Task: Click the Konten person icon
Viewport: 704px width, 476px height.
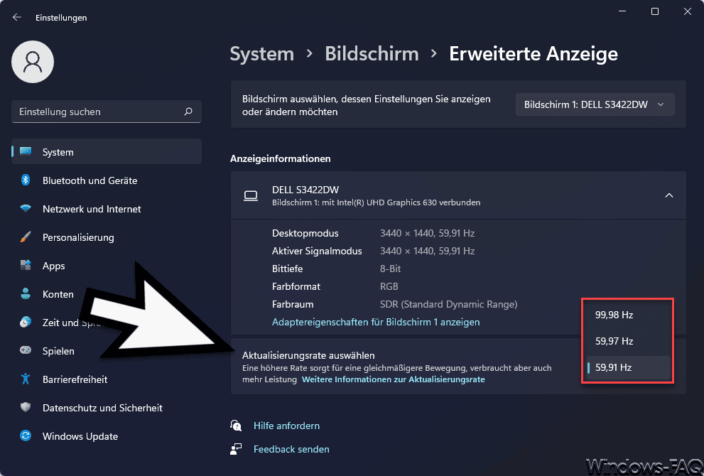Action: tap(26, 293)
